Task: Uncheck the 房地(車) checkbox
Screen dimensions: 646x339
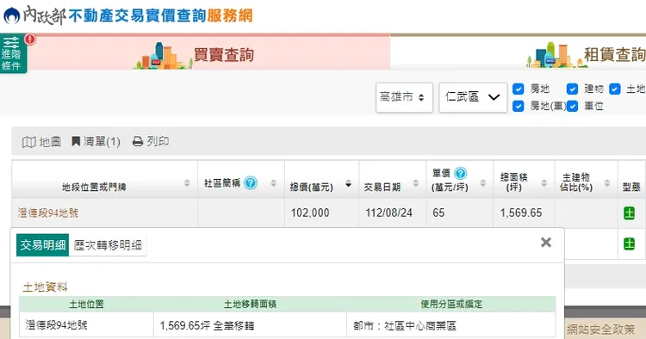Action: click(x=519, y=106)
